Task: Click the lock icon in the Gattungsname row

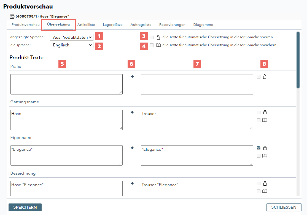Action: tap(265, 112)
